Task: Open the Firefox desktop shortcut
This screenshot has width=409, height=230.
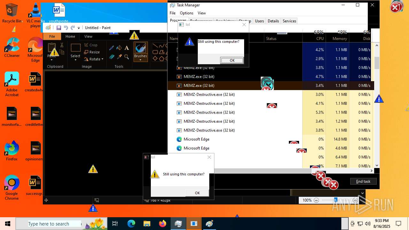Action: click(x=12, y=151)
